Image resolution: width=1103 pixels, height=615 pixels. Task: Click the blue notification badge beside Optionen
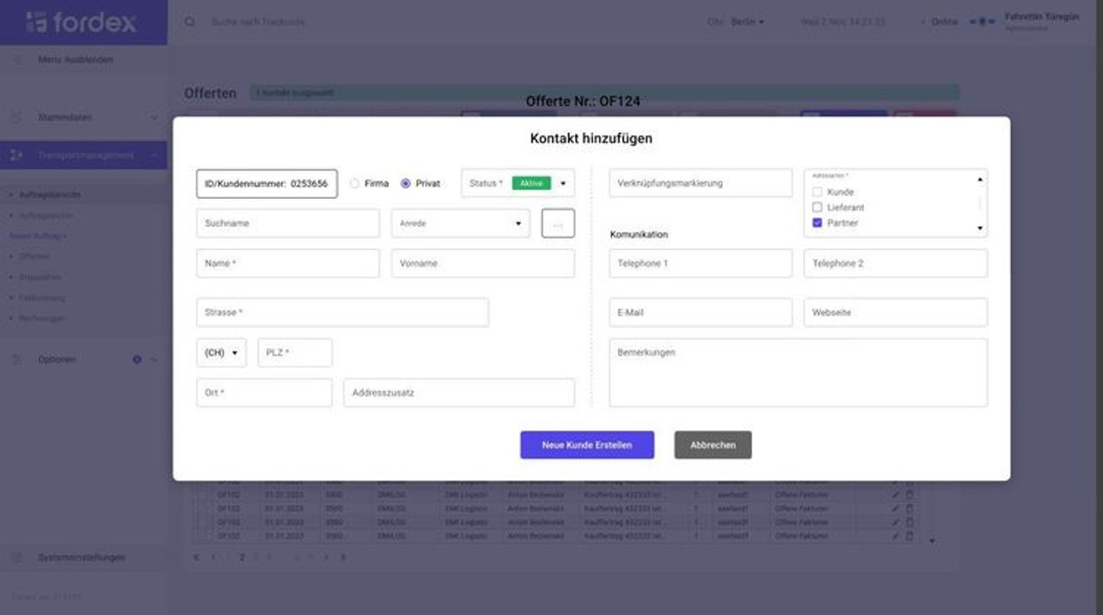pos(137,360)
